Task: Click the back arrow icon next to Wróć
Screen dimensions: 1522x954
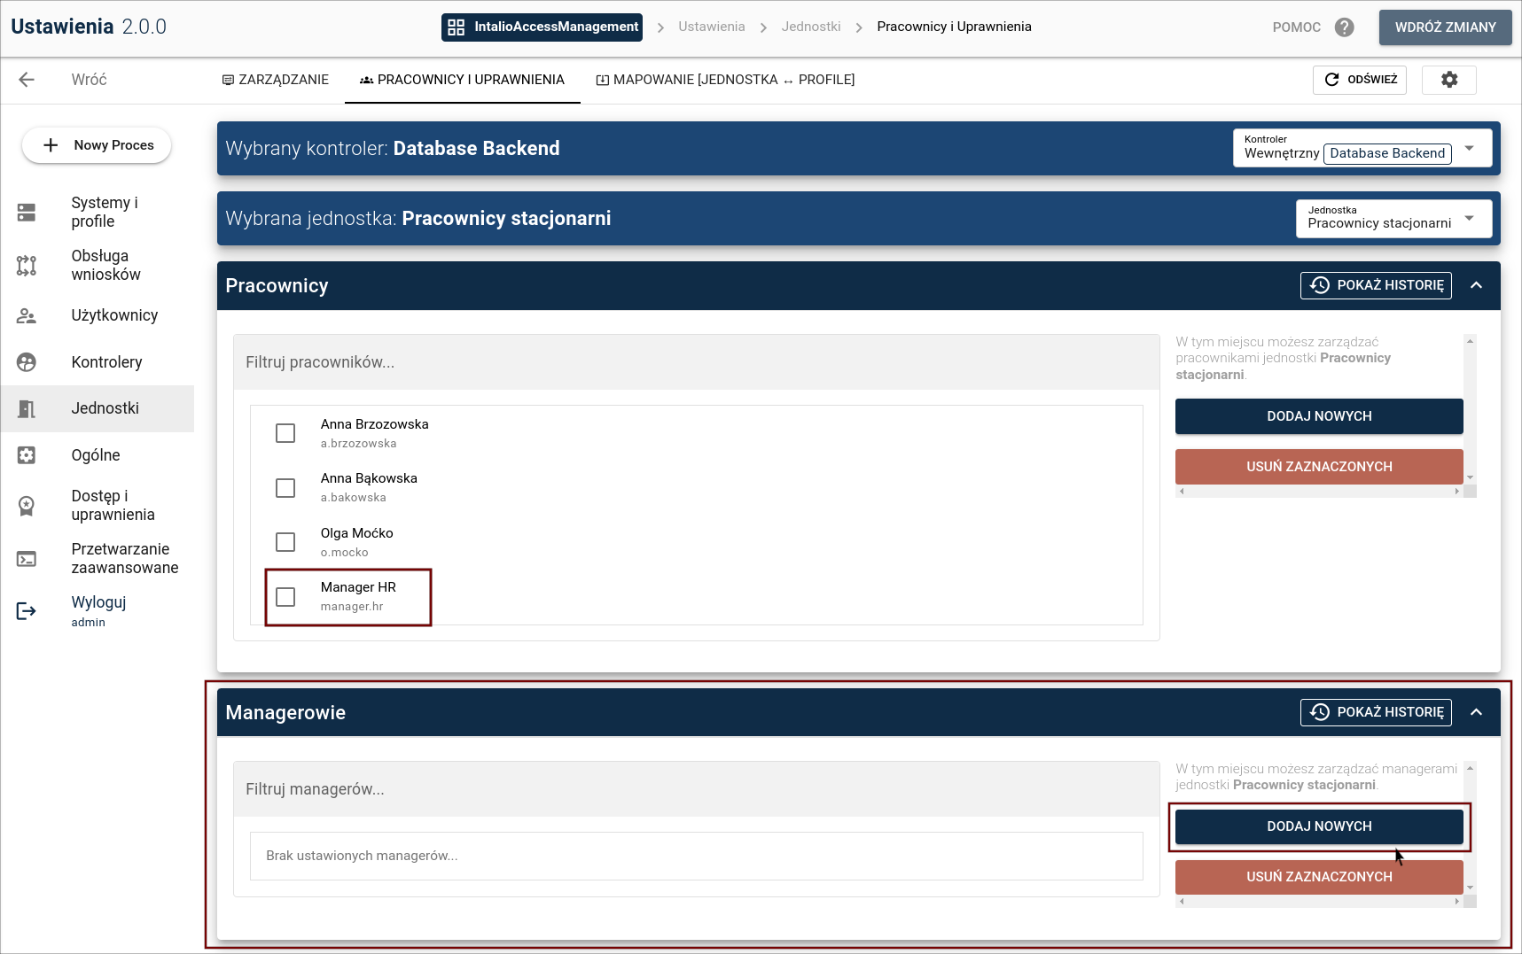Action: coord(27,80)
